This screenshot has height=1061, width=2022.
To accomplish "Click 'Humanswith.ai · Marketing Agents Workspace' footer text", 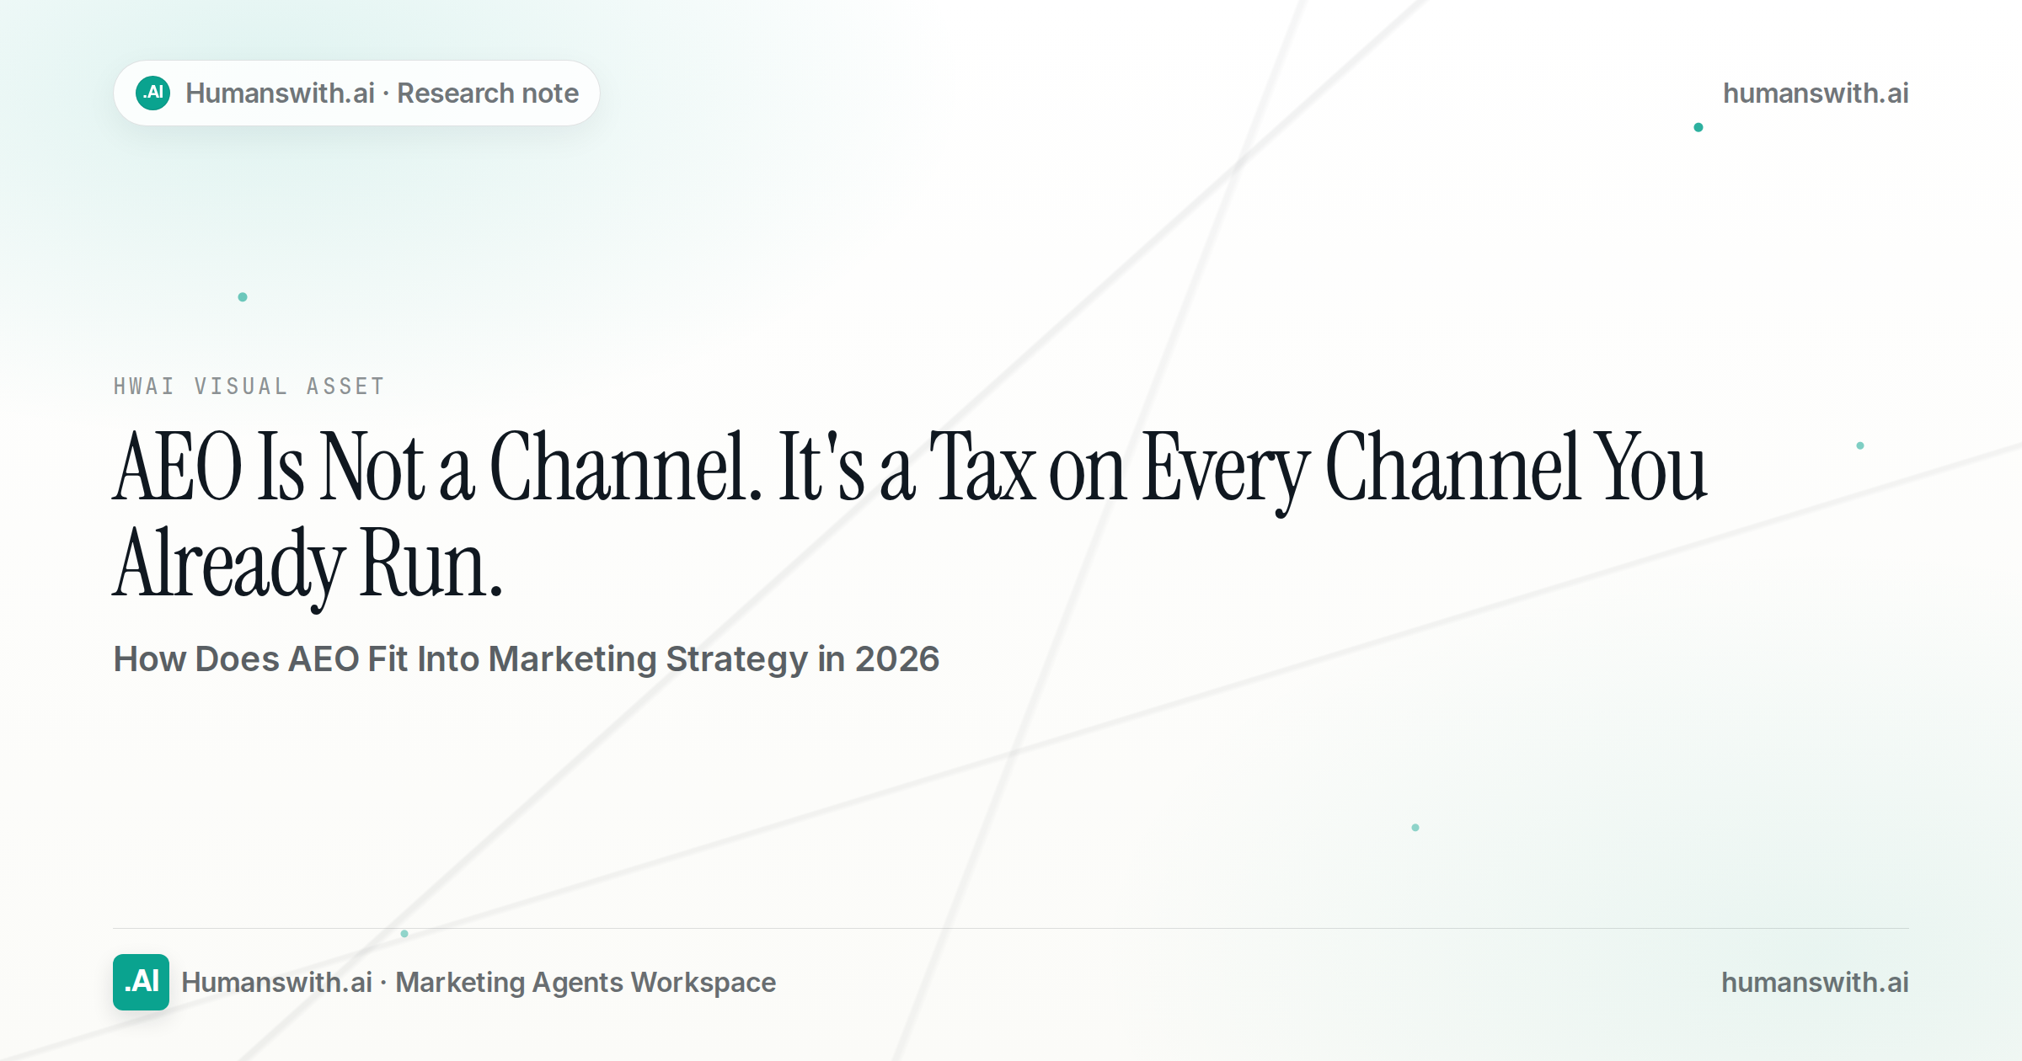I will [x=479, y=982].
